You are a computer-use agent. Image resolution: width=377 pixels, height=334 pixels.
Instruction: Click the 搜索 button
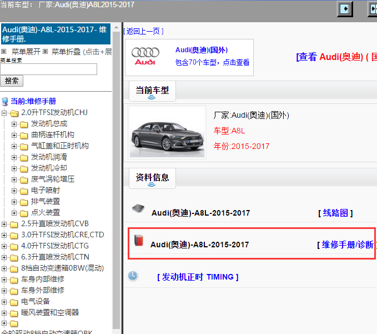tap(12, 81)
